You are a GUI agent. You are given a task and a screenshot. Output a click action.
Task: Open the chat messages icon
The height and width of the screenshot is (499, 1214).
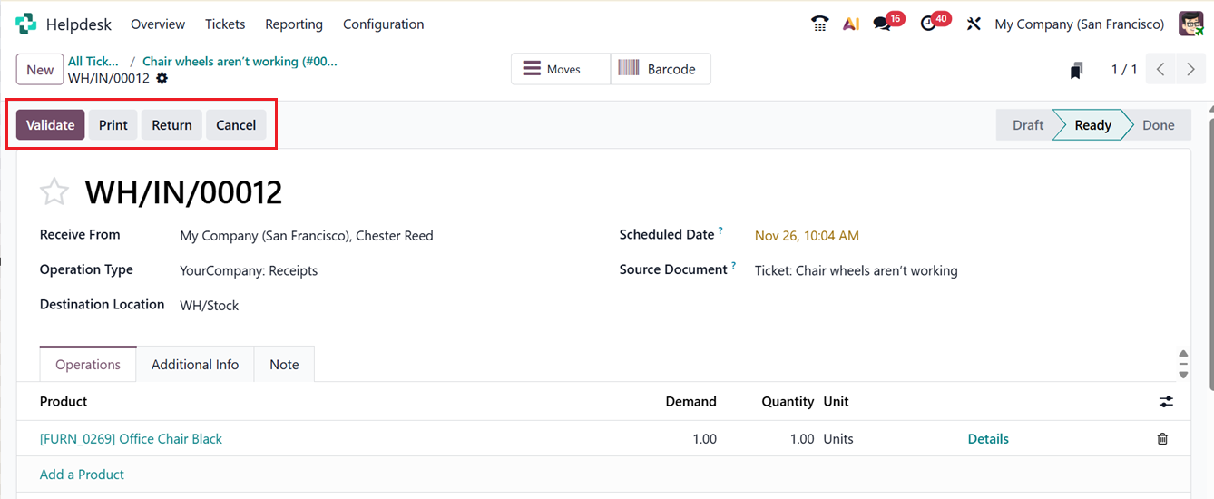pyautogui.click(x=883, y=24)
